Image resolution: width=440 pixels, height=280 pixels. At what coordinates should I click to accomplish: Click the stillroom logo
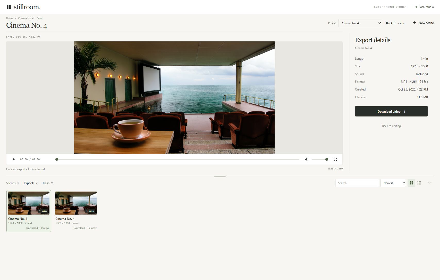click(23, 7)
